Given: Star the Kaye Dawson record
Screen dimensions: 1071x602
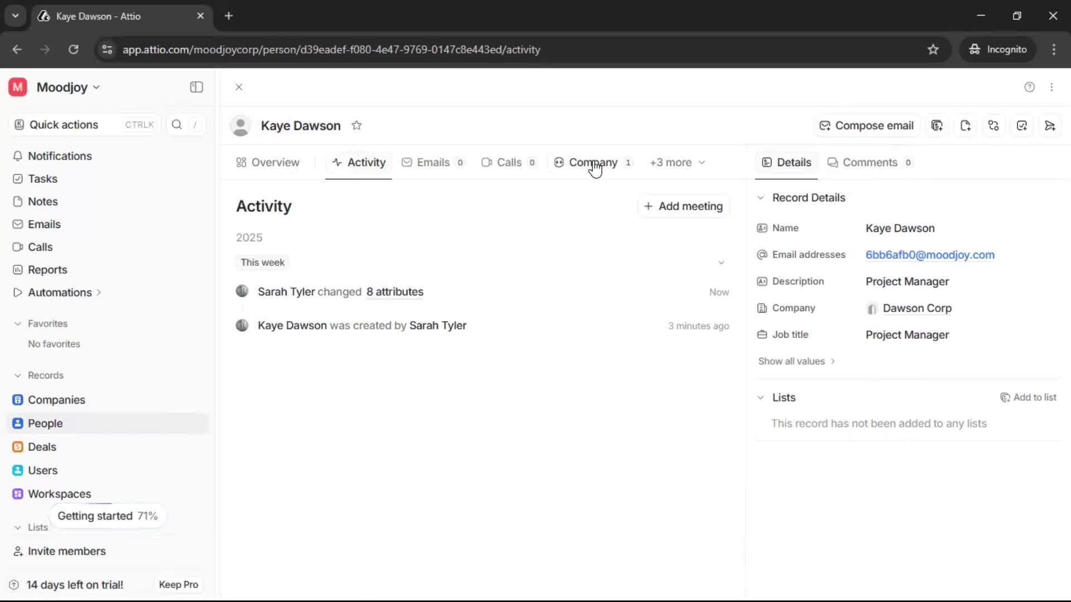Looking at the screenshot, I should [357, 125].
